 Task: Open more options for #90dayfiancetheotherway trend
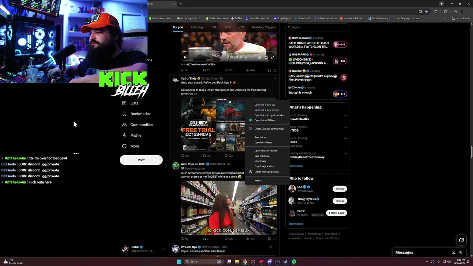tap(345, 154)
